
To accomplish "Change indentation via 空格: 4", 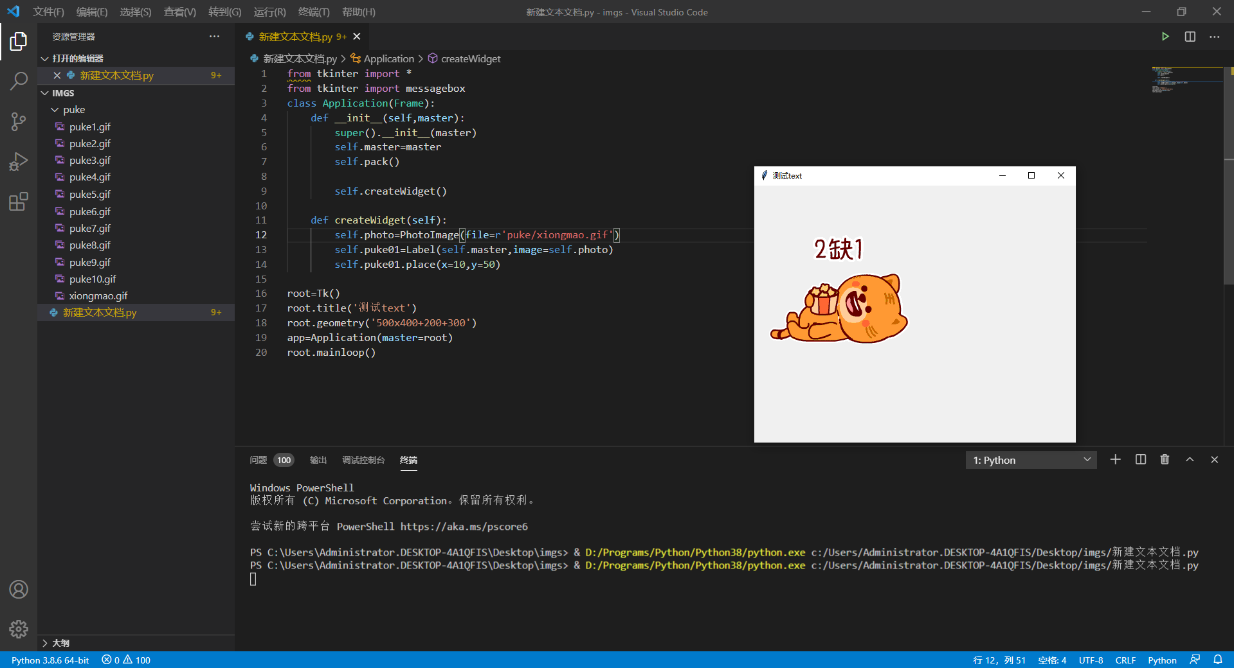I will click(1052, 660).
